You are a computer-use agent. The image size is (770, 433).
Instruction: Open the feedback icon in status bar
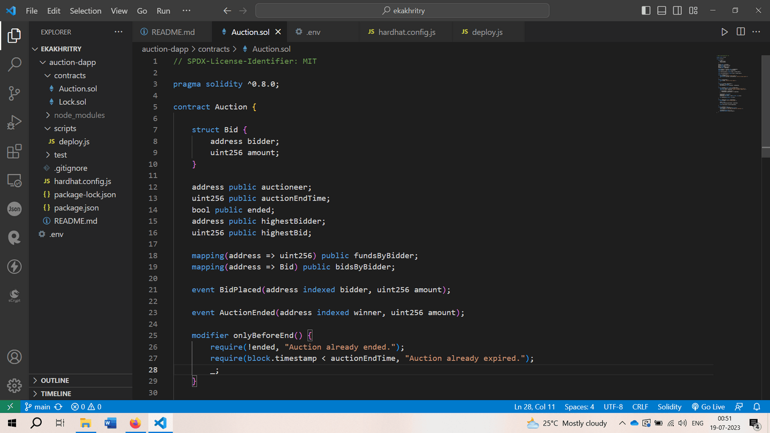(x=739, y=407)
